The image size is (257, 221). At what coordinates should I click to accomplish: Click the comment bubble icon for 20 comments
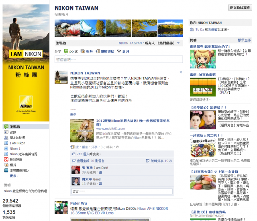pyautogui.click(x=74, y=161)
